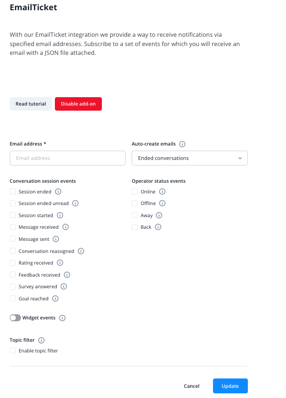This screenshot has height=398, width=286.
Task: Focus the Email address input field
Action: click(67, 158)
